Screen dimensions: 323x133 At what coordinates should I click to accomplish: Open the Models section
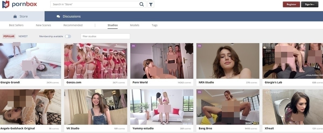coord(135,25)
